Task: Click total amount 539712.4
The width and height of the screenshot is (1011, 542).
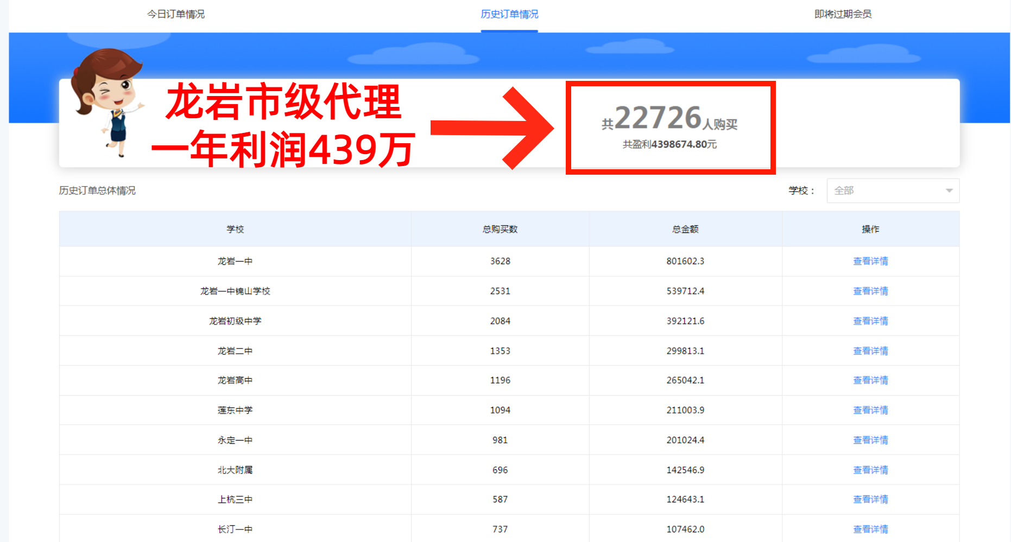Action: tap(685, 291)
